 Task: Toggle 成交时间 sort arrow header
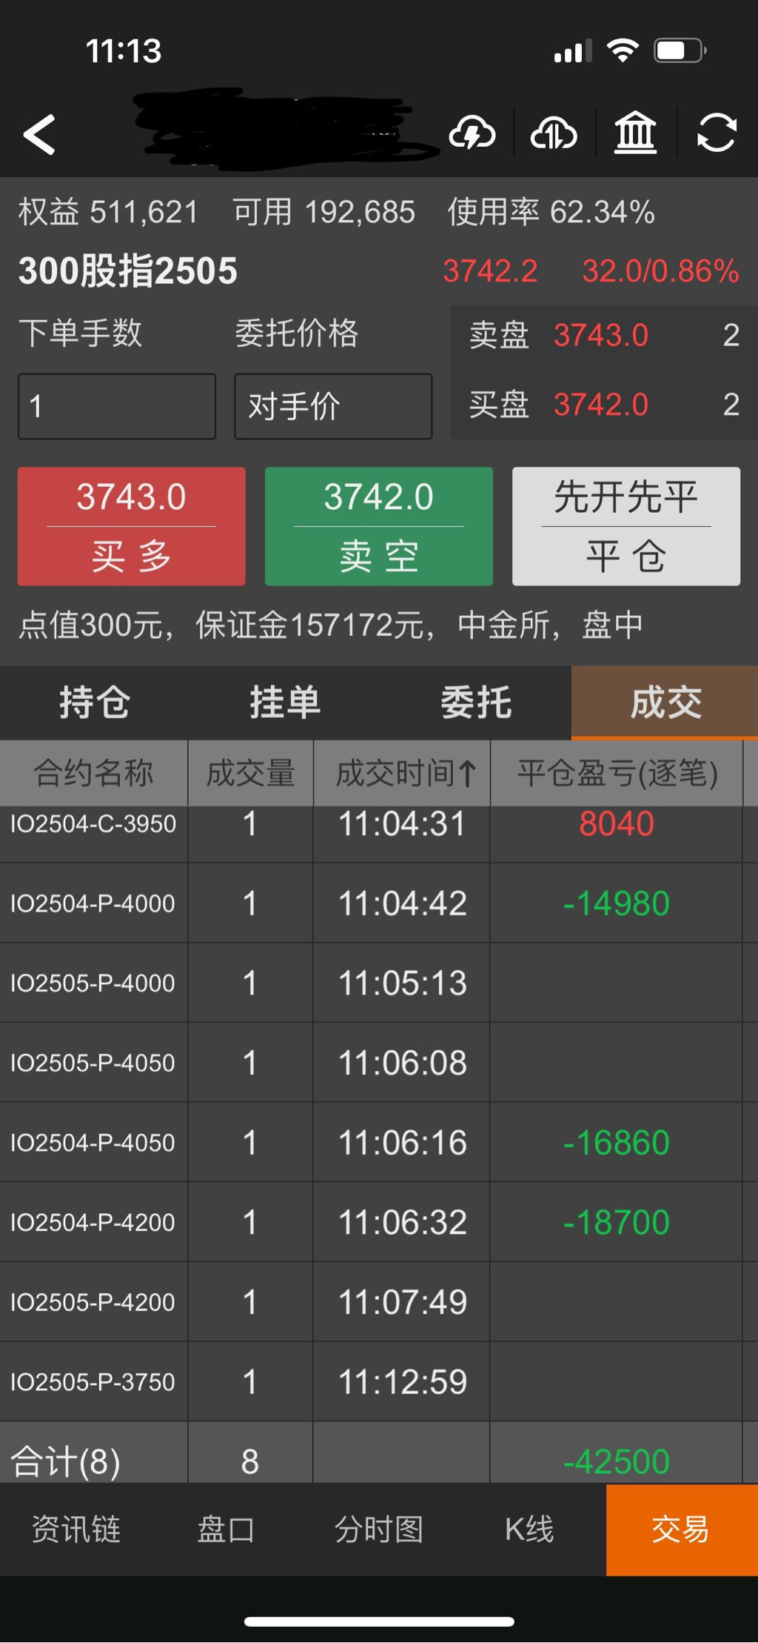tap(402, 773)
